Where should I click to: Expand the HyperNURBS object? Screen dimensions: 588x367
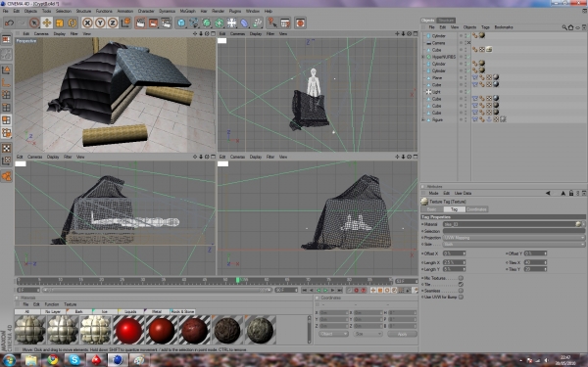click(423, 57)
